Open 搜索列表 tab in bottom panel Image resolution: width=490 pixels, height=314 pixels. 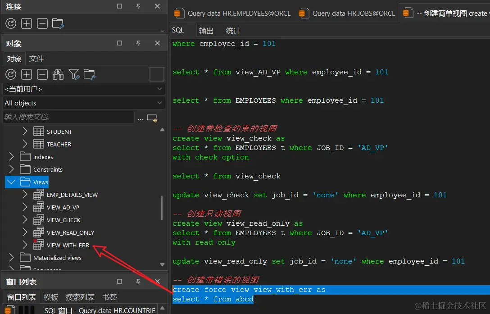pos(80,297)
